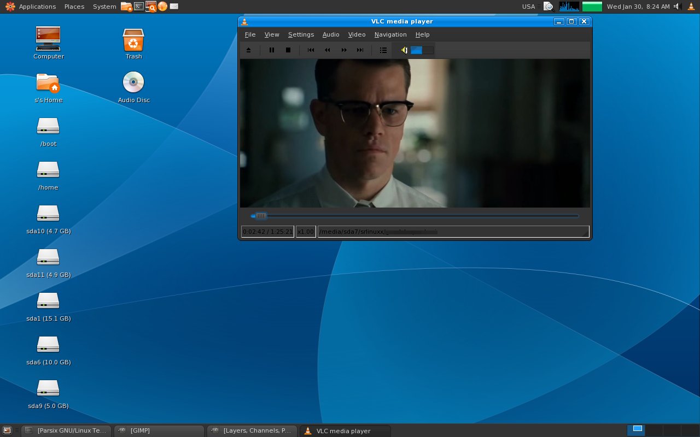Skip to the next track in VLC
This screenshot has height=437, width=700.
tap(360, 50)
